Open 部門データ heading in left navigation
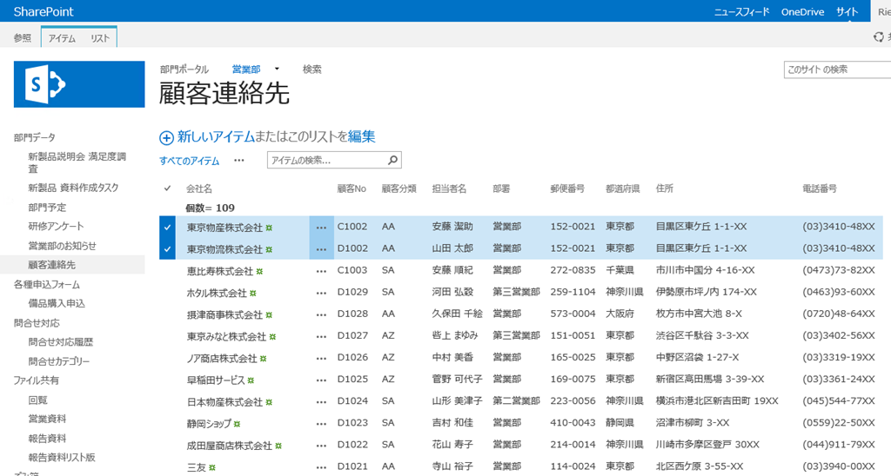This screenshot has width=891, height=476. point(35,137)
